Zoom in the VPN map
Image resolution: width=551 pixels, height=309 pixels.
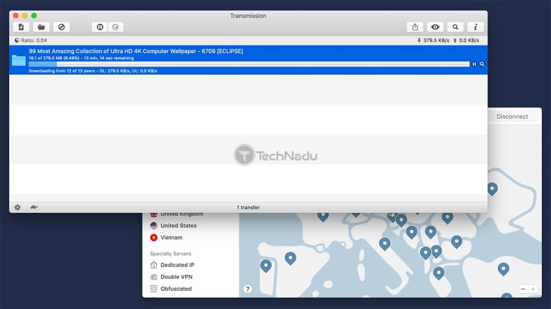tap(533, 289)
